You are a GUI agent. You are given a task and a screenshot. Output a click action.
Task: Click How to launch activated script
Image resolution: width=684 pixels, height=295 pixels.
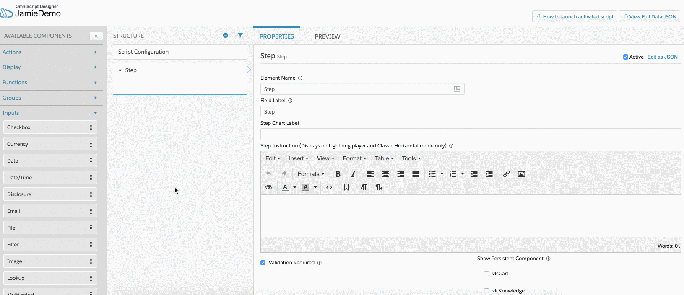575,17
